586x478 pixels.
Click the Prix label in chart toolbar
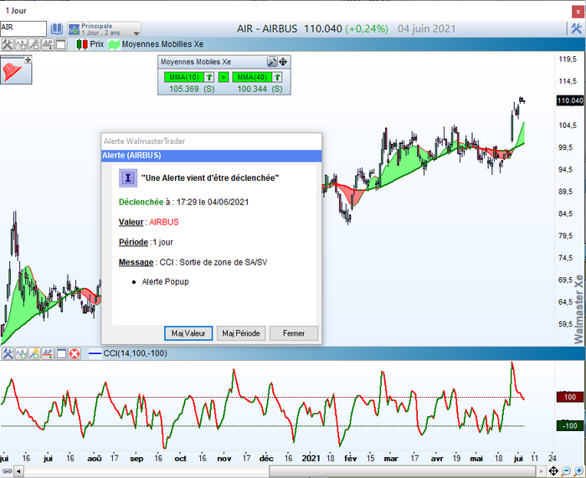pyautogui.click(x=97, y=44)
